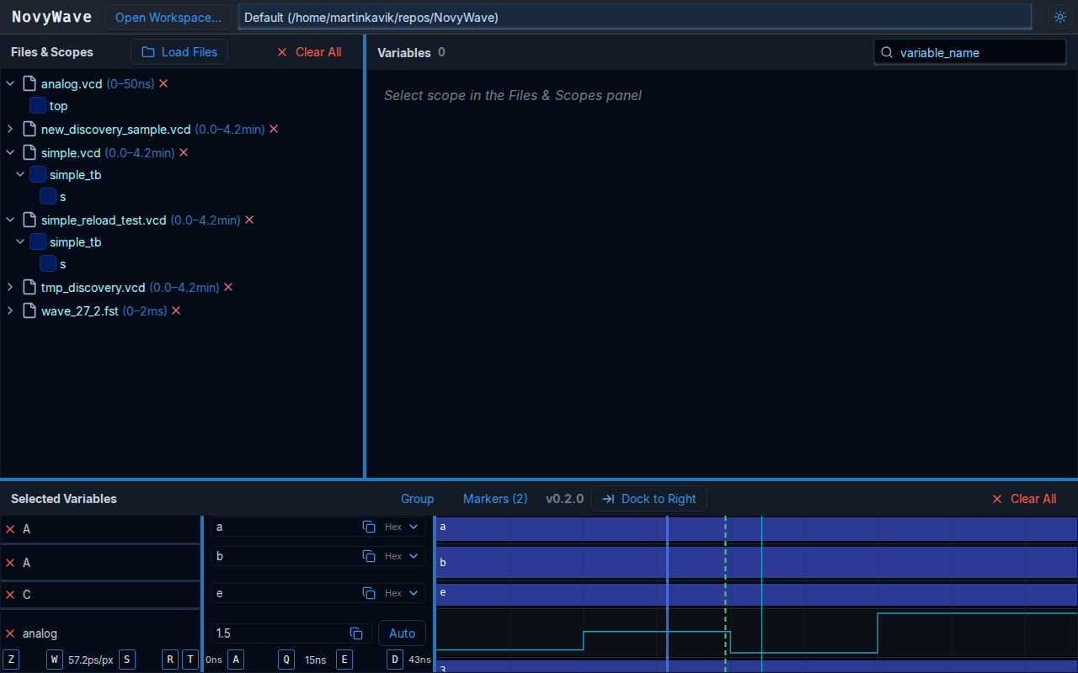Copy the value of variable a
The image size is (1078, 673).
pos(369,526)
